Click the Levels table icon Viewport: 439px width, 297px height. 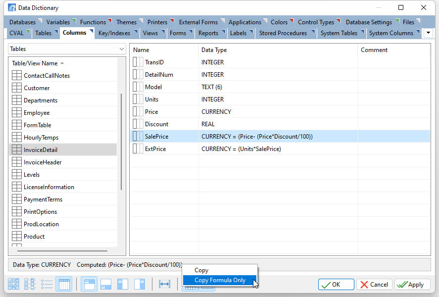[16, 174]
